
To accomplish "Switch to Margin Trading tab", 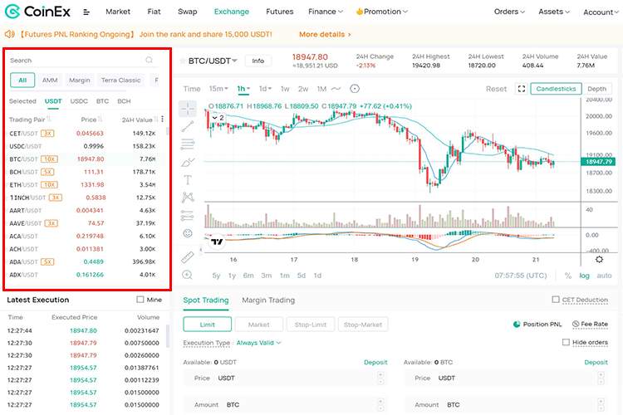I will (268, 300).
